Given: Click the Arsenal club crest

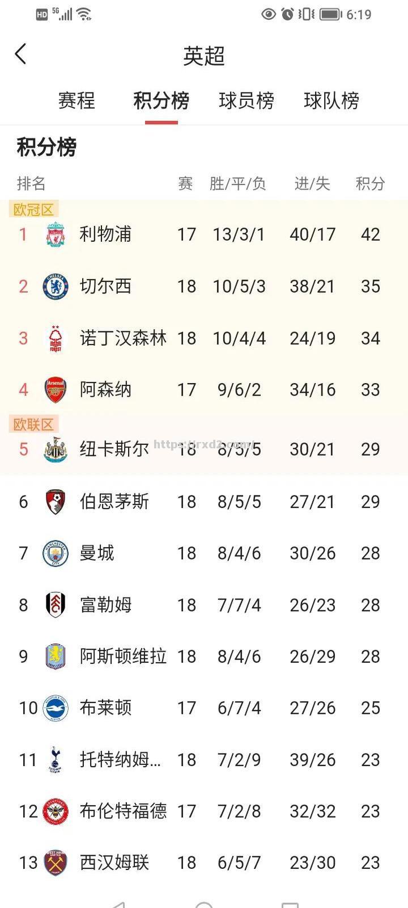Looking at the screenshot, I should [x=56, y=390].
